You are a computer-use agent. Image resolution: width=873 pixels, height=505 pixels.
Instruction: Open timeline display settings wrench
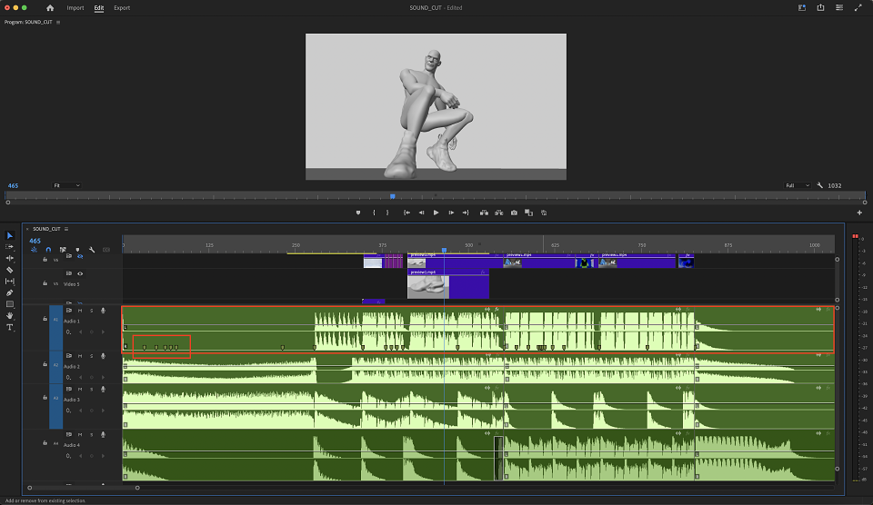[x=92, y=250]
